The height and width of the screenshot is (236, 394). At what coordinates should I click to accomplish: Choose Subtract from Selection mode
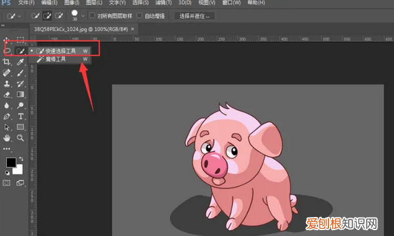(x=59, y=16)
